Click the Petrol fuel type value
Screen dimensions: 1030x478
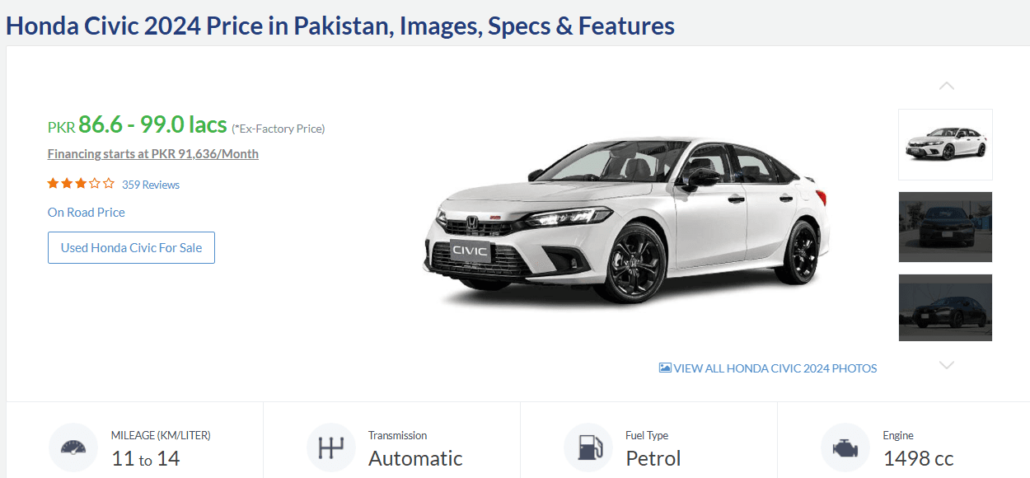click(653, 458)
